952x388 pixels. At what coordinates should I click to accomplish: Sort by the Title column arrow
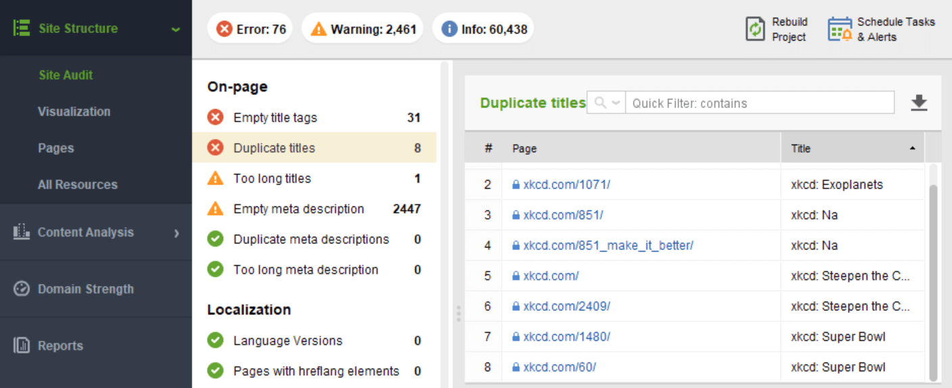pyautogui.click(x=912, y=148)
